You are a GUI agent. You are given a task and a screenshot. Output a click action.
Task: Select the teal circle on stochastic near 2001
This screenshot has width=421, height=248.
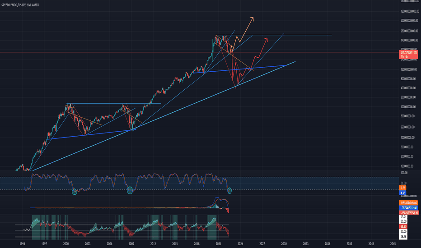tap(75, 192)
